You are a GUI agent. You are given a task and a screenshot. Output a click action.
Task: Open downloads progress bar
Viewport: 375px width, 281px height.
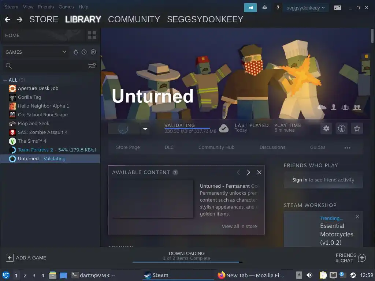pos(187,262)
